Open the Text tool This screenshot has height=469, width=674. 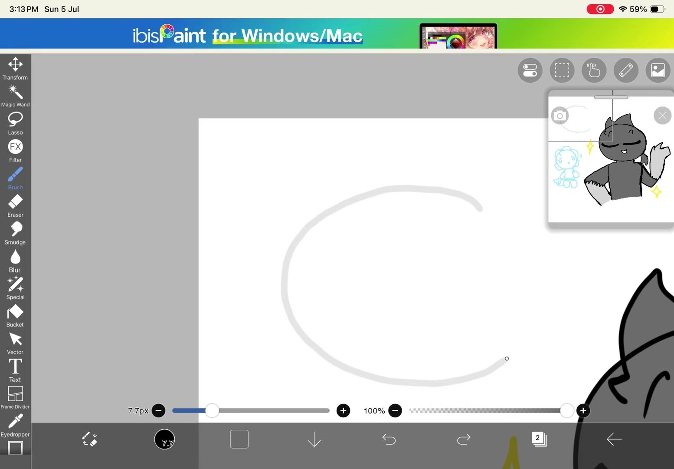pos(15,370)
